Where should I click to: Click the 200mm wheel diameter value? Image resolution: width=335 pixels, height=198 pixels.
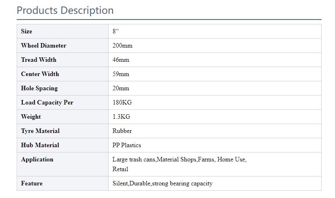pyautogui.click(x=122, y=46)
